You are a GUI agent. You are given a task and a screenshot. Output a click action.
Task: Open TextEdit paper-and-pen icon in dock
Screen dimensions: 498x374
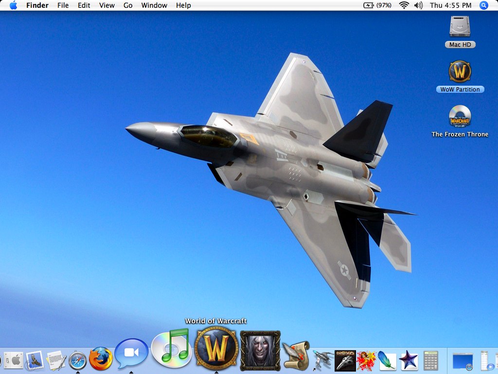(56, 361)
